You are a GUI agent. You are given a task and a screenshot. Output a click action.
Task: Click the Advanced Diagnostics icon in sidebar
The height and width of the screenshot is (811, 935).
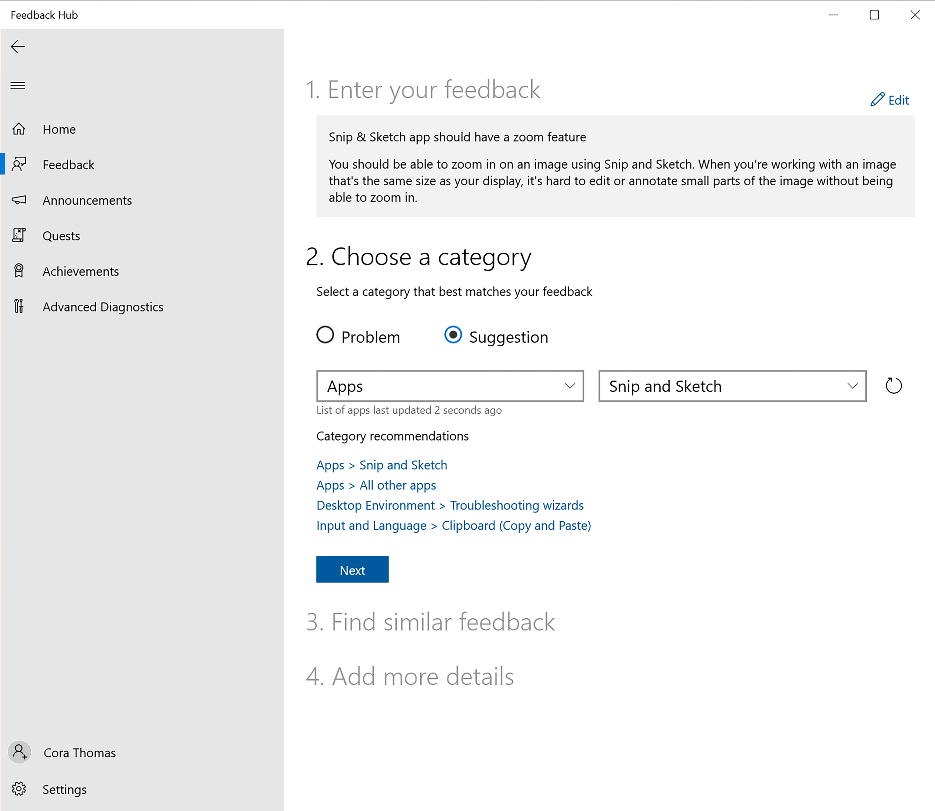pyautogui.click(x=20, y=306)
